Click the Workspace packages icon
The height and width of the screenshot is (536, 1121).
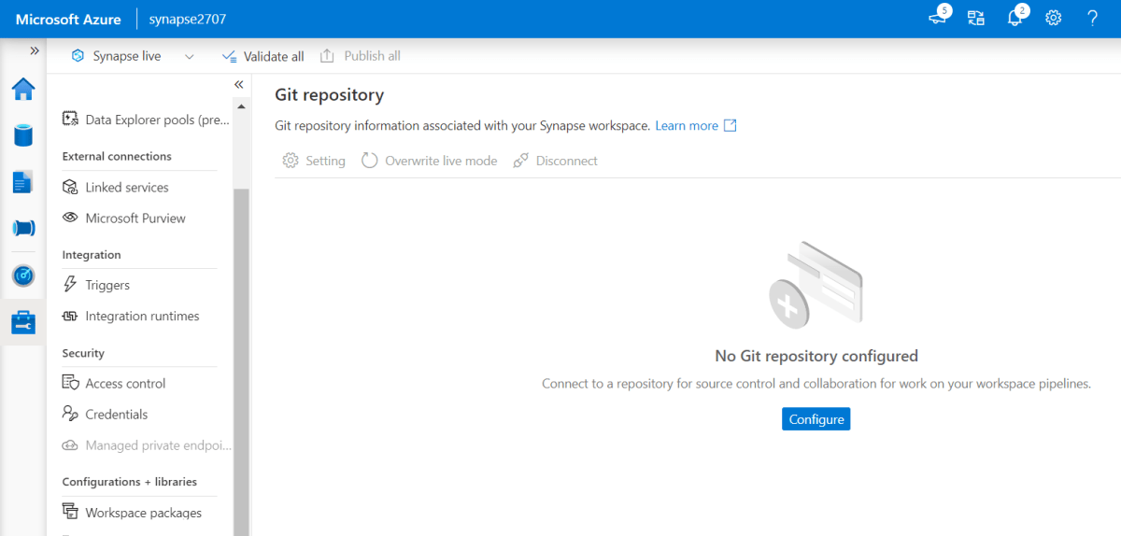tap(70, 512)
